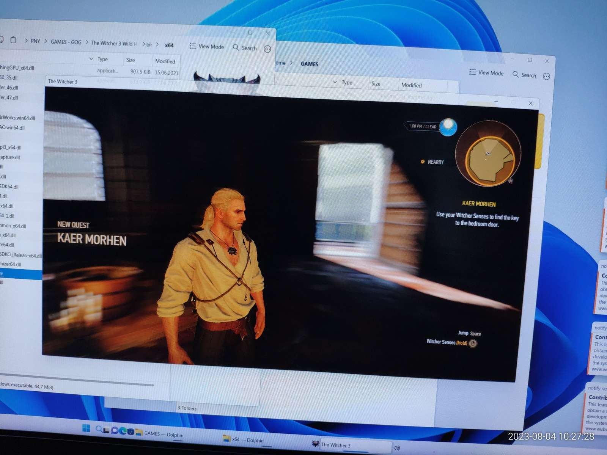Click the paste clipboard icon in x64 Dolphin toolbar
607x455 pixels.
click(13, 40)
